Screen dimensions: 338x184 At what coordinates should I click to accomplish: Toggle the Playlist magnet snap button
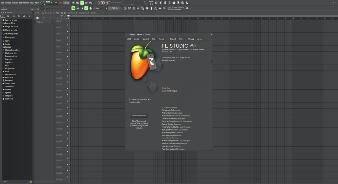38,13
